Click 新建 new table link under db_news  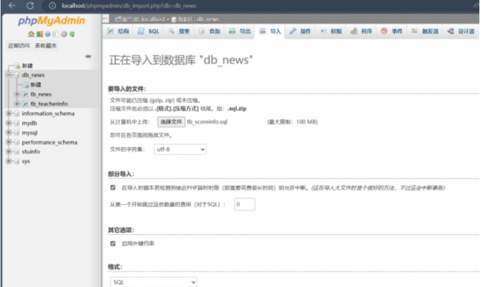point(35,85)
